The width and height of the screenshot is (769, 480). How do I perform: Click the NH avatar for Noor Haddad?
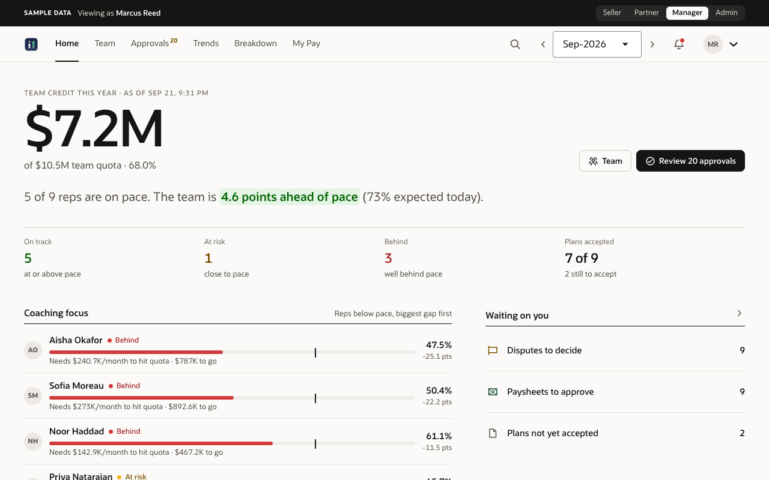click(33, 442)
